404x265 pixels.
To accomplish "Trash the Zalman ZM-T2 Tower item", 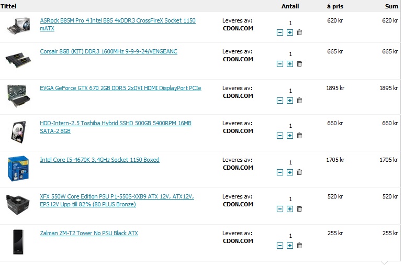I will (x=299, y=246).
